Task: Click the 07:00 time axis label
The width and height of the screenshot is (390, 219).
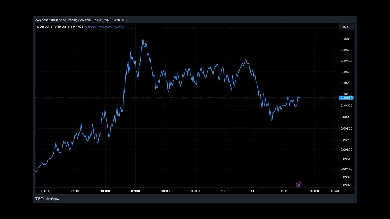Action: [x=135, y=191]
